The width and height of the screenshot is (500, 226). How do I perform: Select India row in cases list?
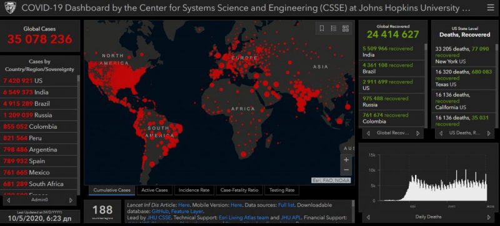tap(39, 92)
